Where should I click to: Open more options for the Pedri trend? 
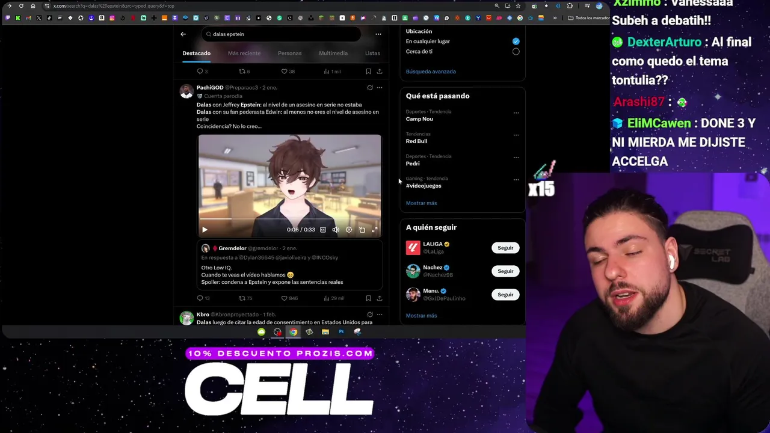(516, 158)
